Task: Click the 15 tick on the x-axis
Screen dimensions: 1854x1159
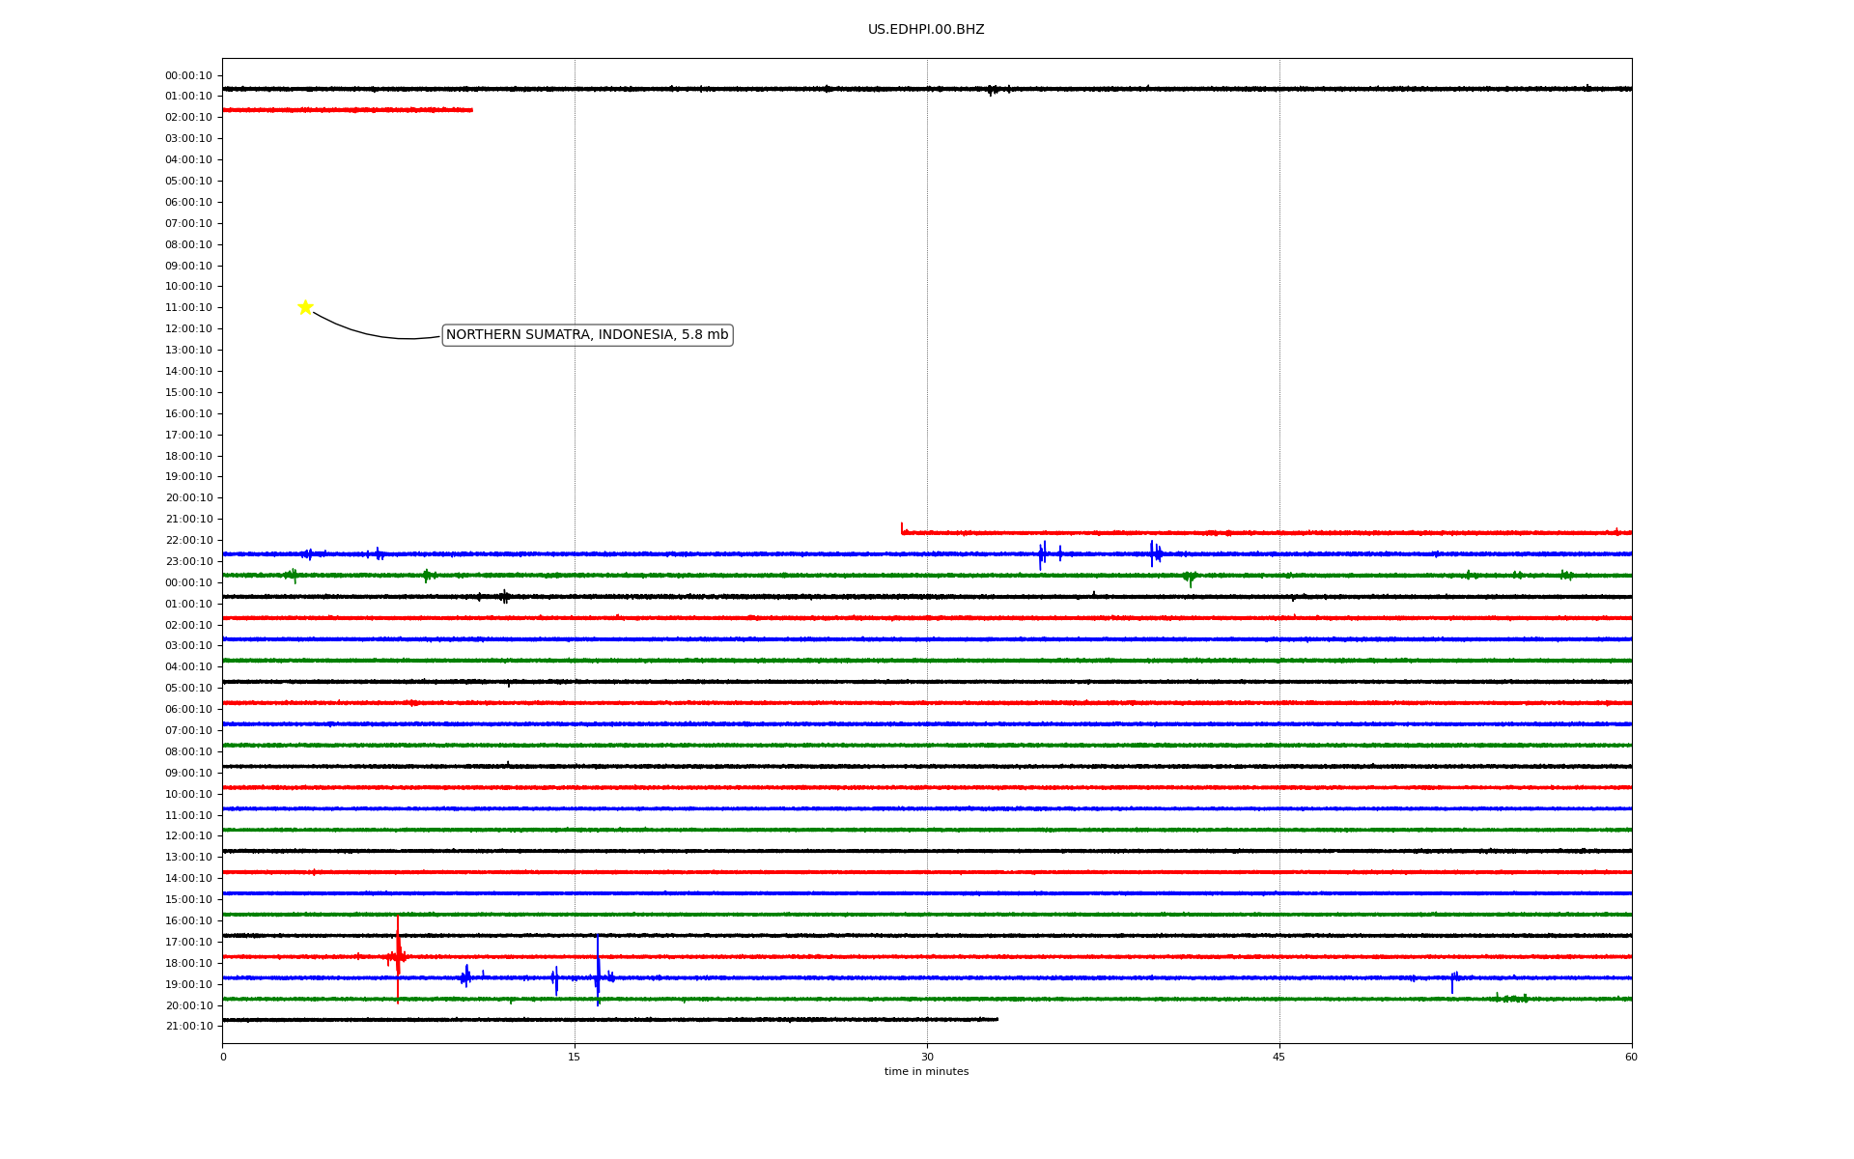Action: [575, 1057]
